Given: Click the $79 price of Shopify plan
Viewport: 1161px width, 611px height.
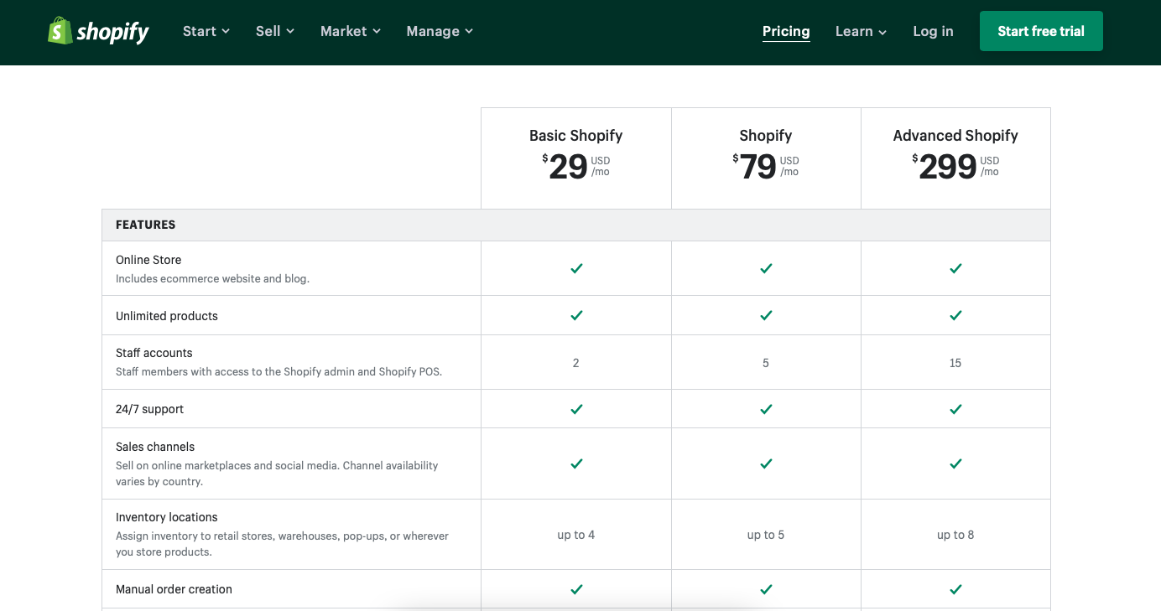Looking at the screenshot, I should (x=765, y=166).
